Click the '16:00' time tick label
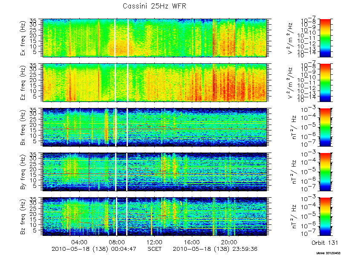The height and width of the screenshot is (255, 341). (x=192, y=242)
